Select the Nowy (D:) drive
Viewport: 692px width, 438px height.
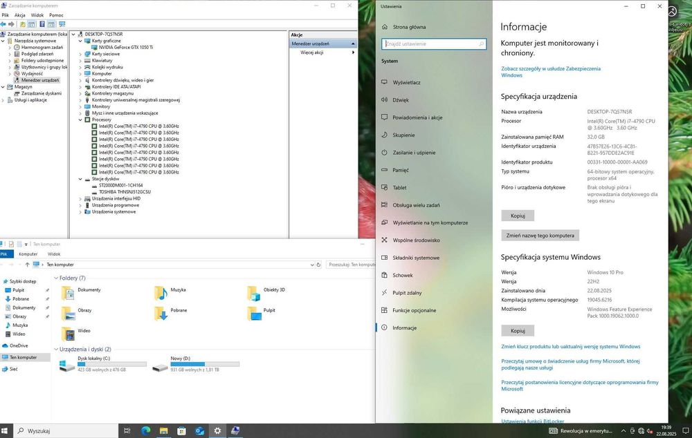pyautogui.click(x=196, y=365)
